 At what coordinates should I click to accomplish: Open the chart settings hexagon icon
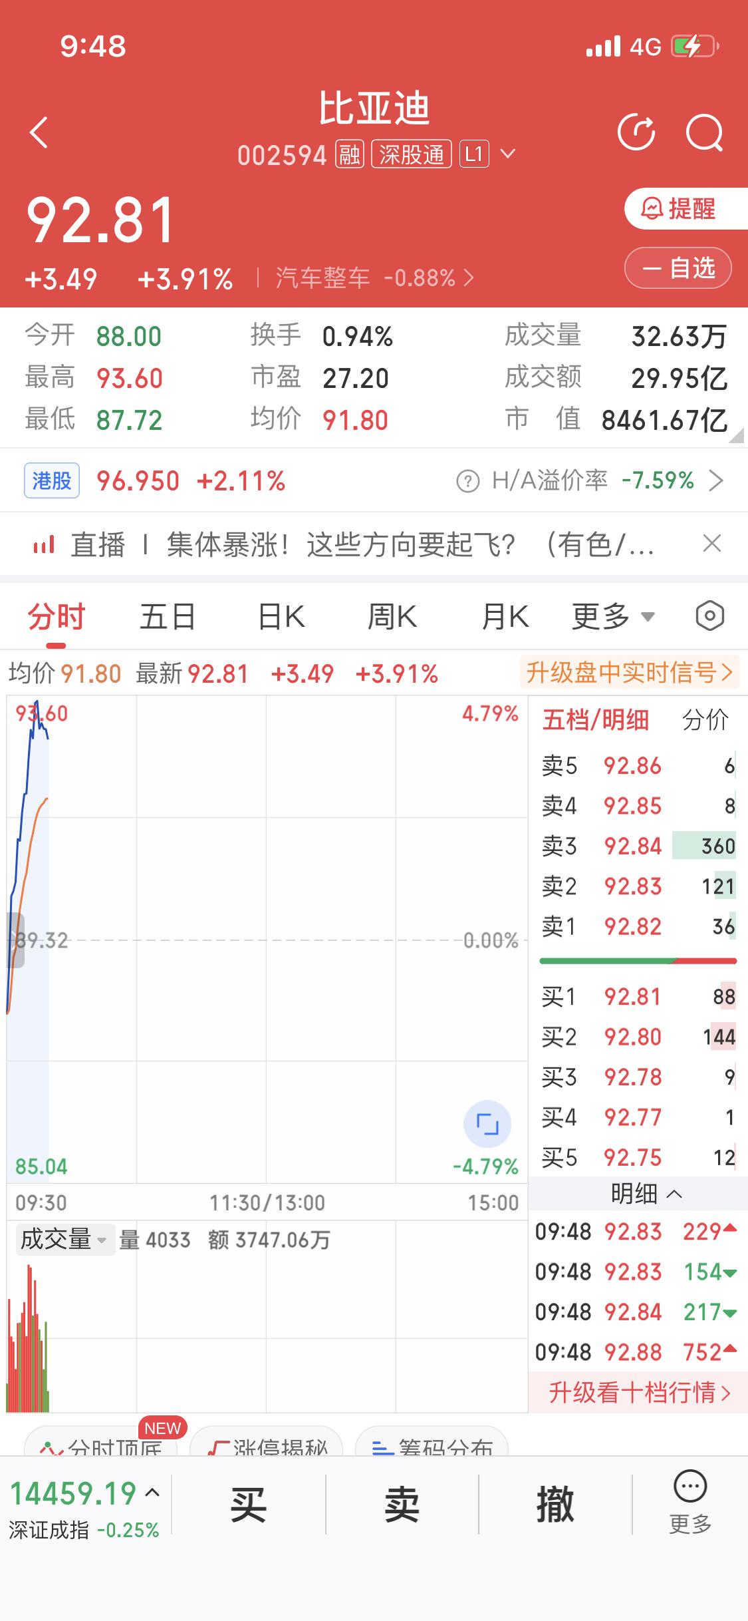(x=709, y=616)
